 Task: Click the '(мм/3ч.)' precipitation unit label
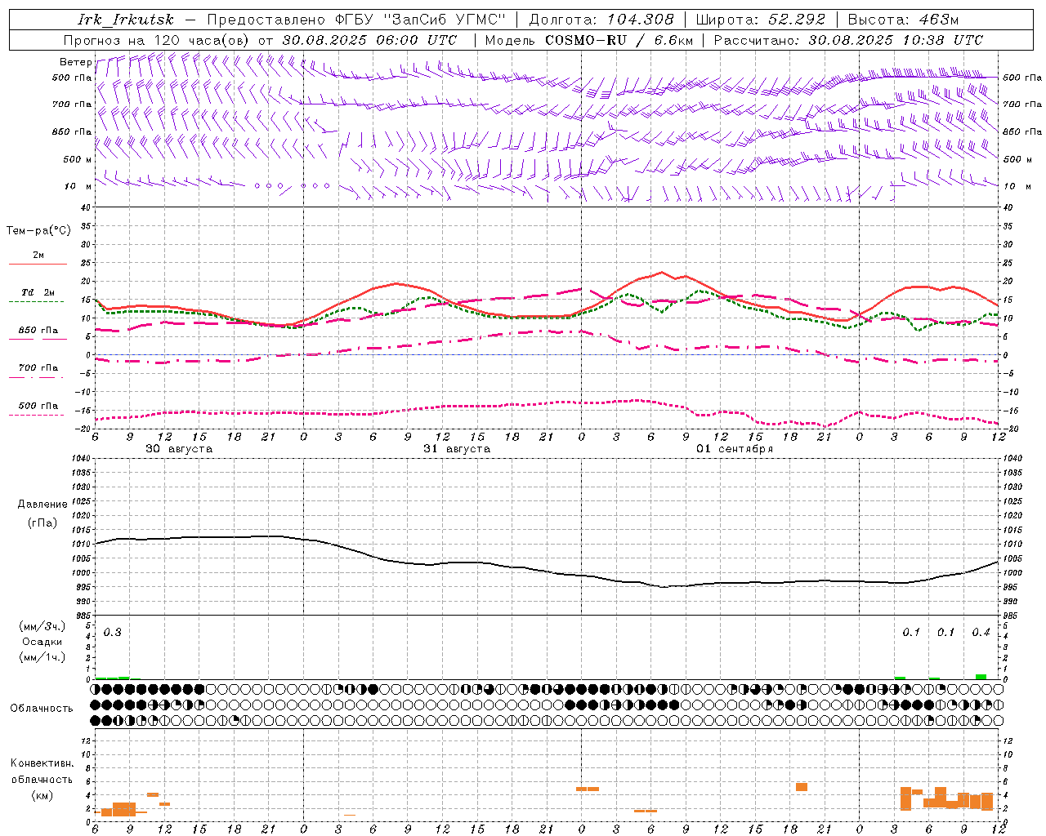coord(42,627)
